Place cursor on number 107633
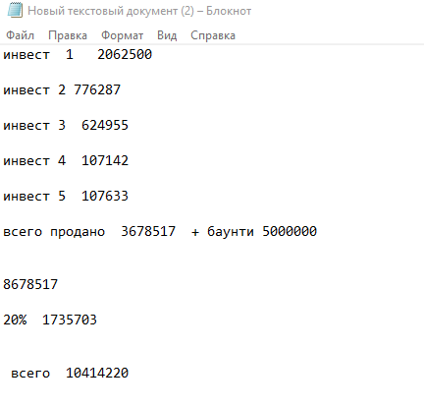424x408 pixels. click(x=105, y=196)
